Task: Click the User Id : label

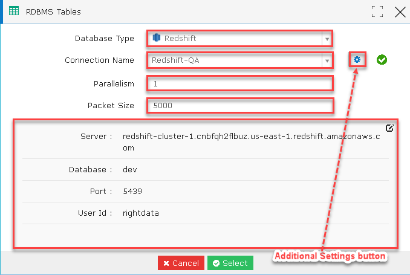Action: coord(95,213)
